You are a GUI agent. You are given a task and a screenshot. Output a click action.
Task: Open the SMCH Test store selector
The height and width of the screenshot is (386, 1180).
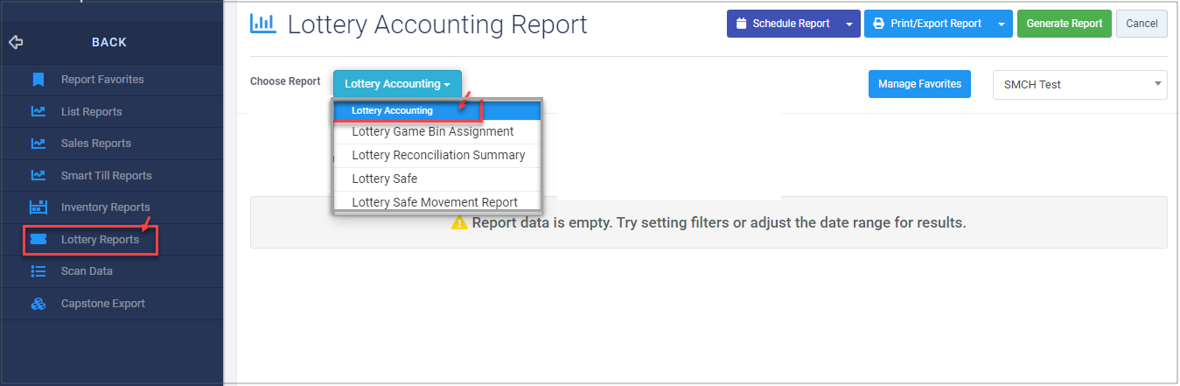coord(1079,85)
